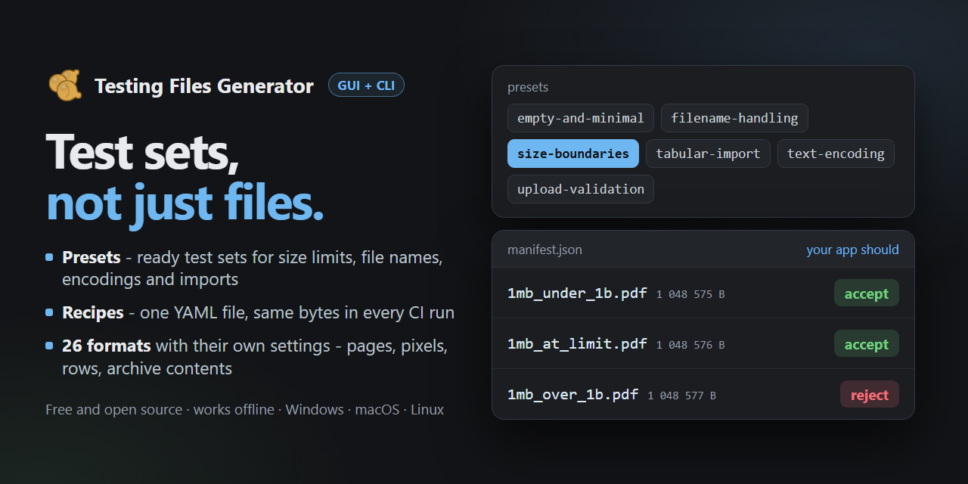Click the bold 'Recipes' bullet text
The image size is (968, 484).
[93, 312]
